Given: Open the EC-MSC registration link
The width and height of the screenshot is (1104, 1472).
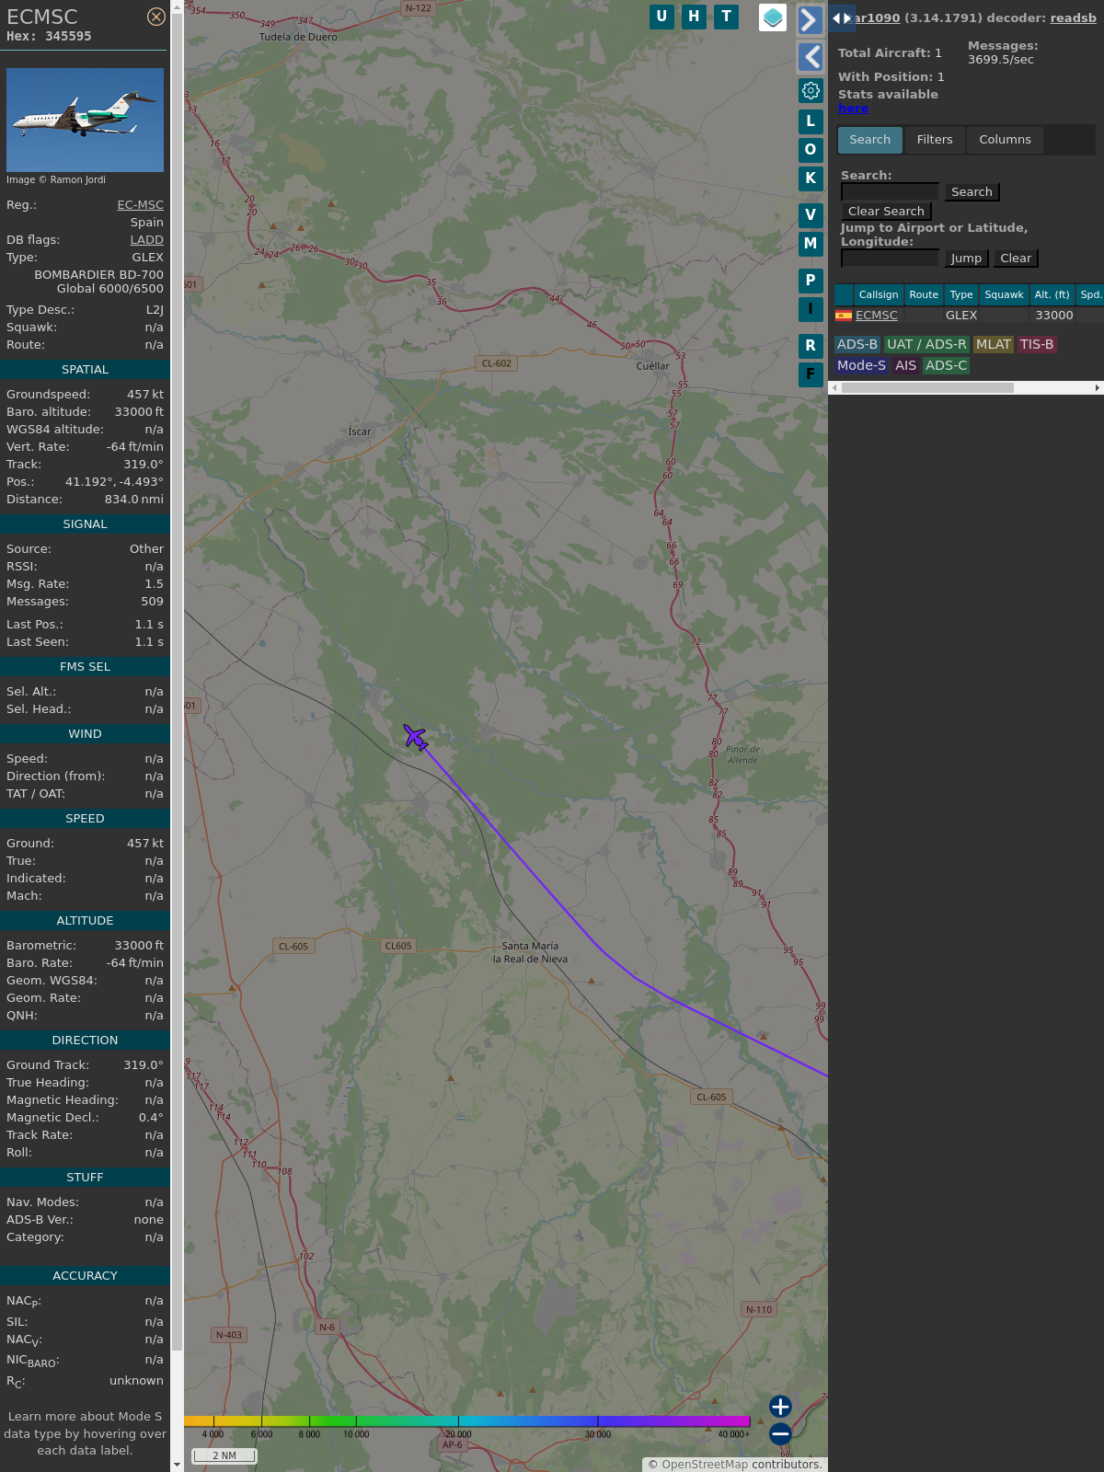Looking at the screenshot, I should coord(140,205).
